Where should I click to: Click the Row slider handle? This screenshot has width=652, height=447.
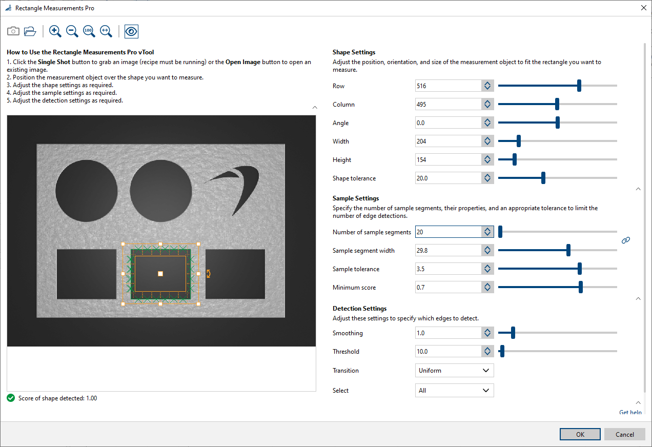point(579,86)
